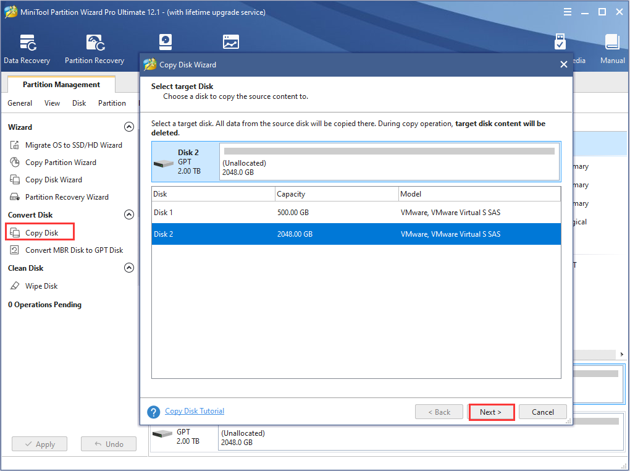Click the Partition Recovery Wizard icon
The width and height of the screenshot is (630, 471).
pyautogui.click(x=14, y=197)
